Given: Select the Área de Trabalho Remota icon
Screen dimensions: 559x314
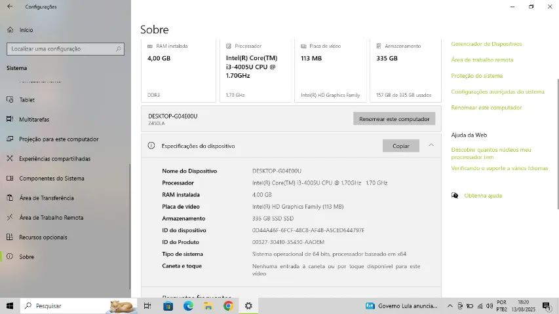Looking at the screenshot, I should coord(10,217).
